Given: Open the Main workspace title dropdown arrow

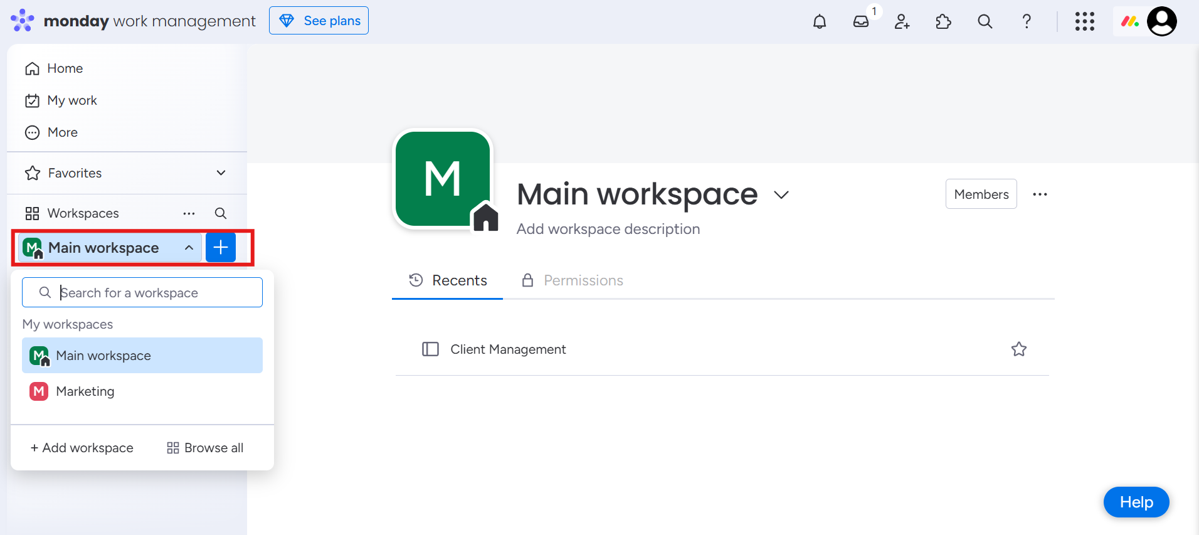Looking at the screenshot, I should click(781, 195).
